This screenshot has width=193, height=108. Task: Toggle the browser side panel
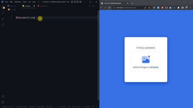click(182, 7)
